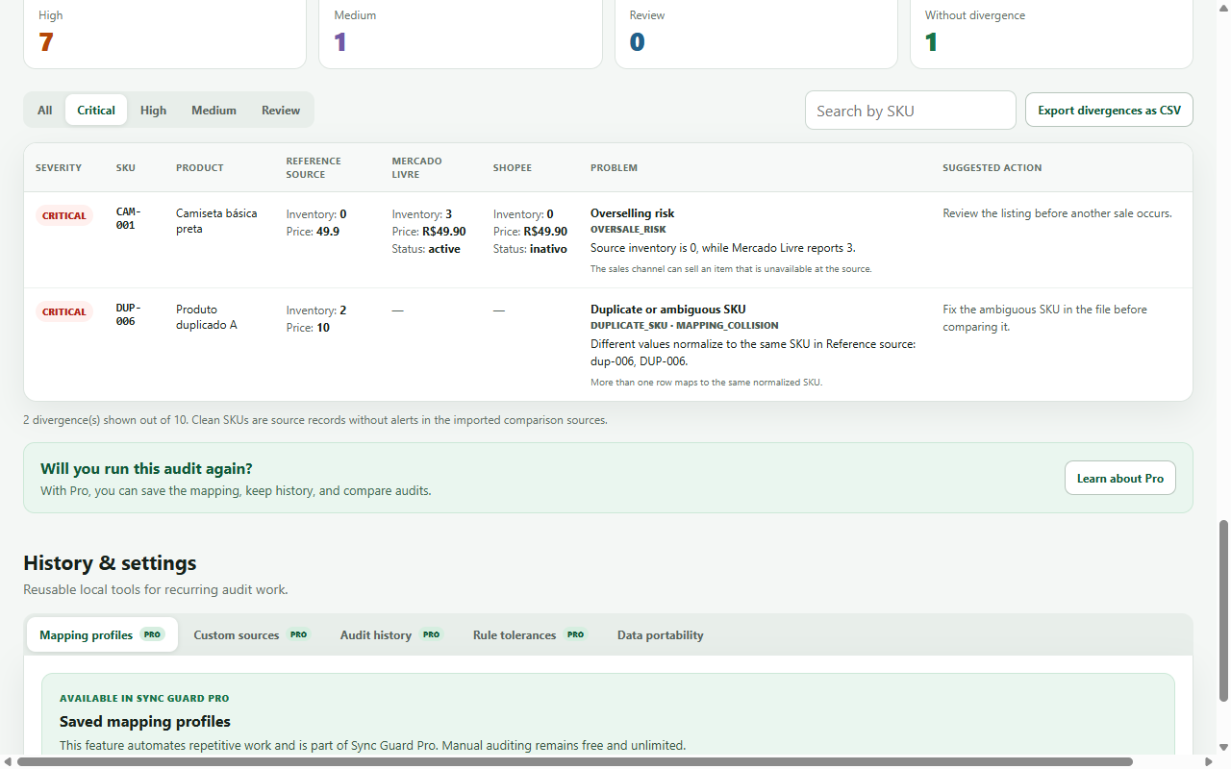The width and height of the screenshot is (1231, 769).
Task: Open the Mapping profiles tab
Action: coord(102,634)
